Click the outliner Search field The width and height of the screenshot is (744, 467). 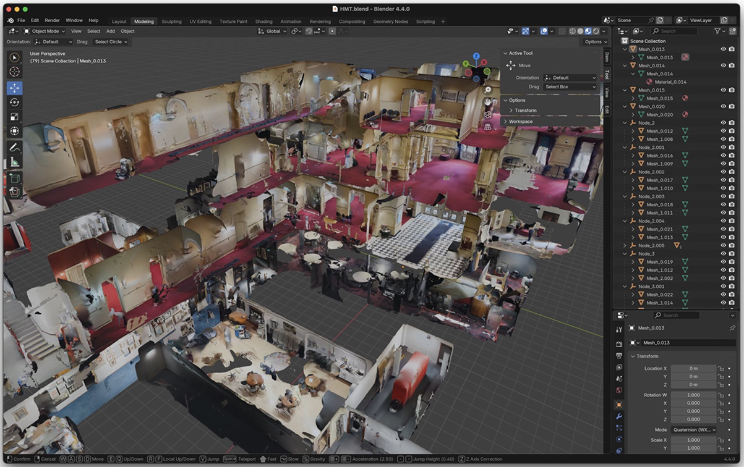(674, 31)
